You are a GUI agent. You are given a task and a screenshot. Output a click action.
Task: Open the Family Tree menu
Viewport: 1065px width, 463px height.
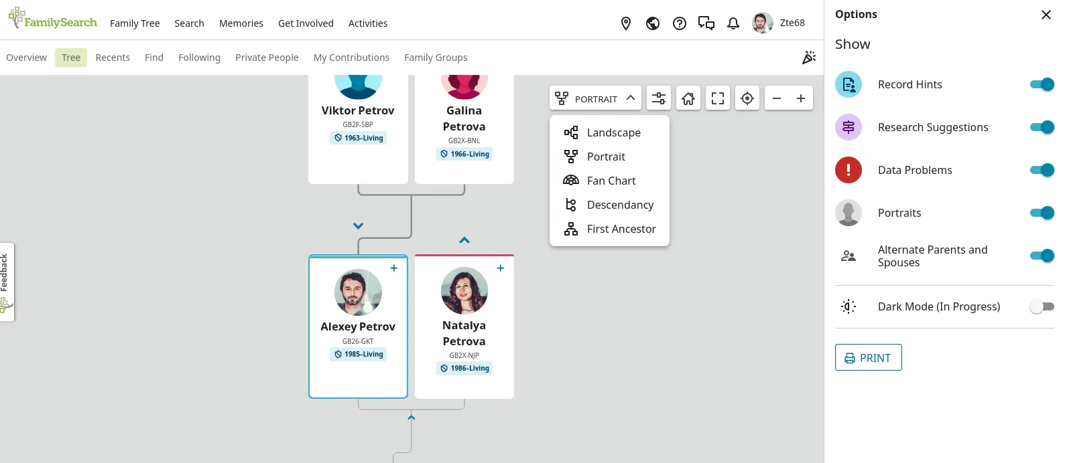[x=135, y=23]
